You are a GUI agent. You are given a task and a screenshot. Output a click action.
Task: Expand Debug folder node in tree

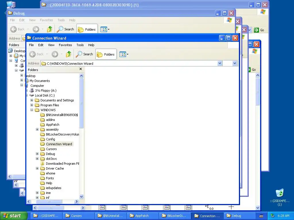[x=37, y=154]
